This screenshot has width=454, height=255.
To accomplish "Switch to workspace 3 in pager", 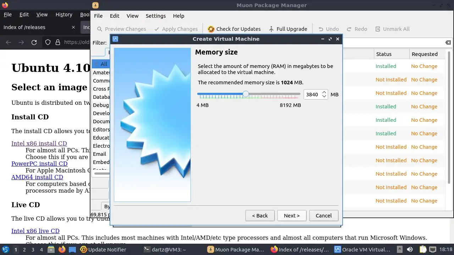I will click(x=33, y=249).
